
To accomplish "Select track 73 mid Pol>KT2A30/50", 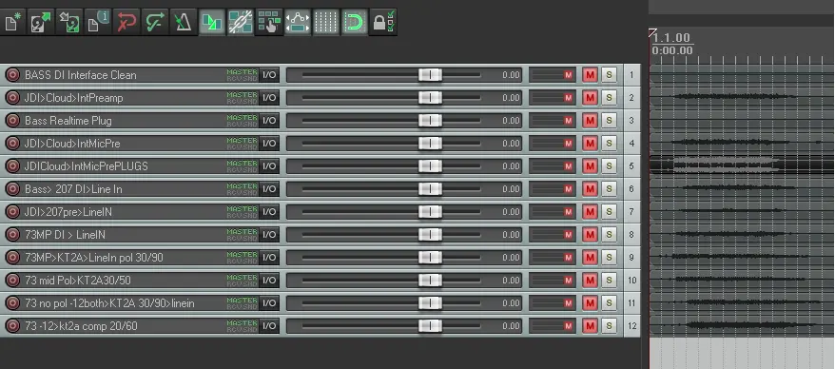I will pyautogui.click(x=78, y=281).
